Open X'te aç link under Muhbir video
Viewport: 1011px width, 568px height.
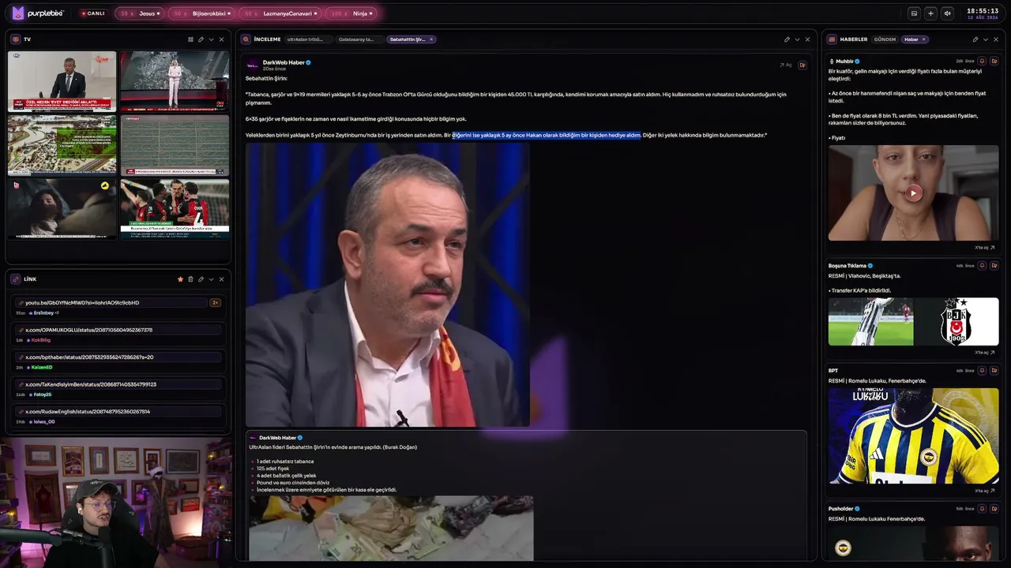click(x=984, y=248)
